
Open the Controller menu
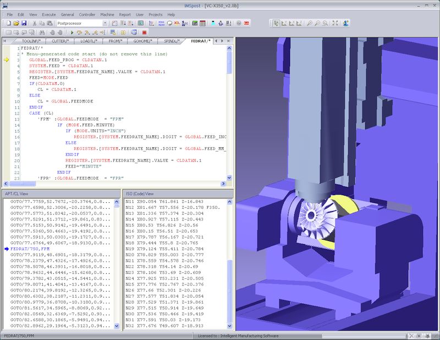click(x=87, y=14)
